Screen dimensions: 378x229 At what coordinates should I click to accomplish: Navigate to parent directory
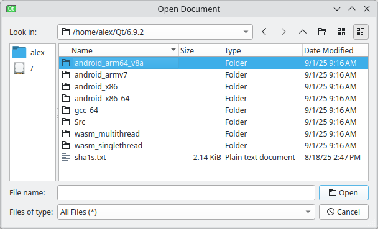(x=303, y=32)
